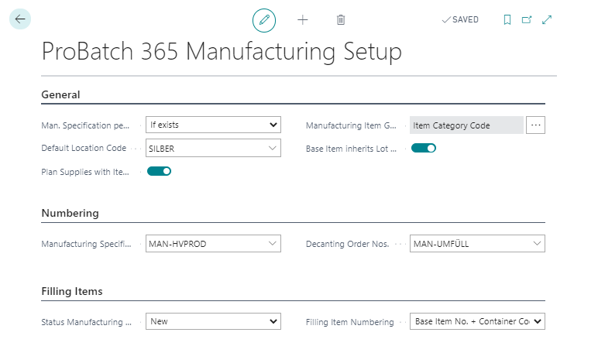Click the Manufacturing Specifi... label

pyautogui.click(x=86, y=244)
